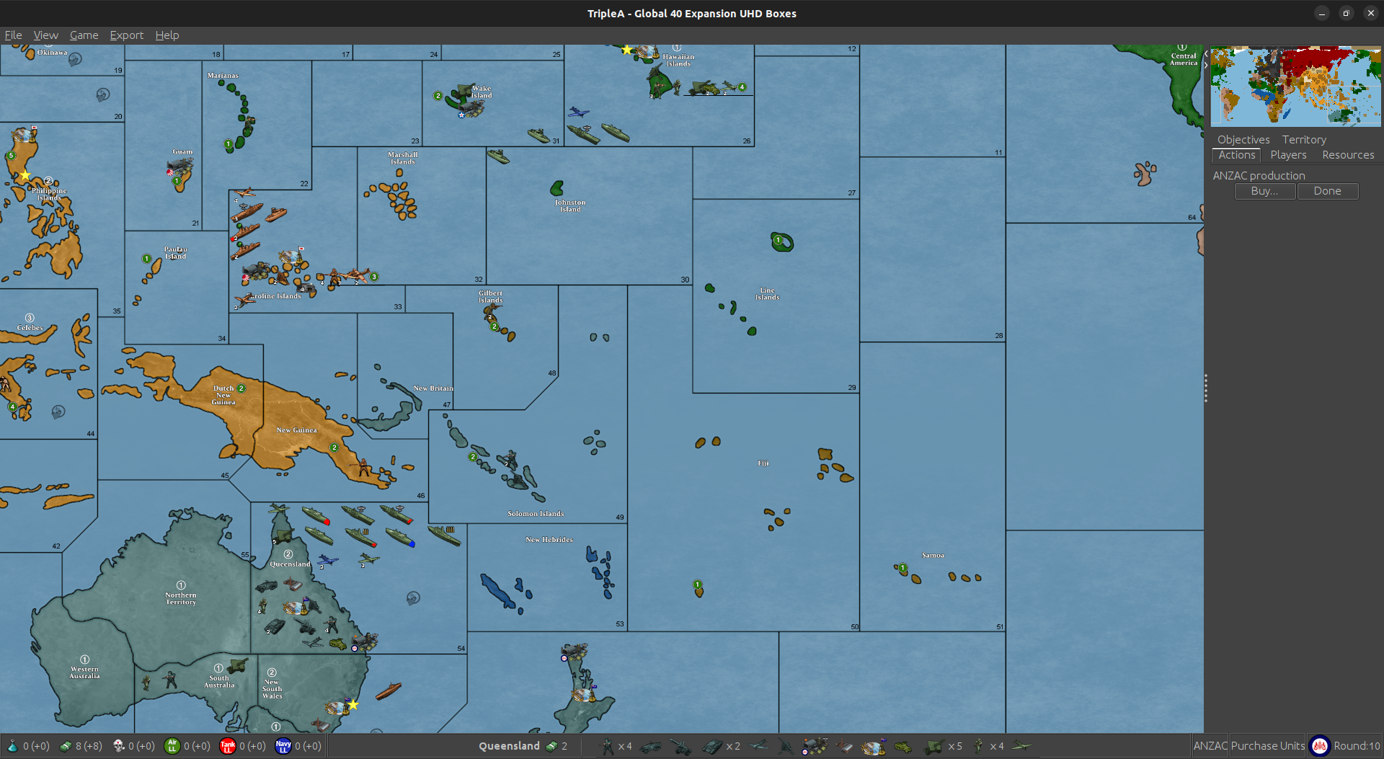Screen dimensions: 1384x759
Task: Click the artillery x5 icon in the bottom bar
Action: (935, 746)
